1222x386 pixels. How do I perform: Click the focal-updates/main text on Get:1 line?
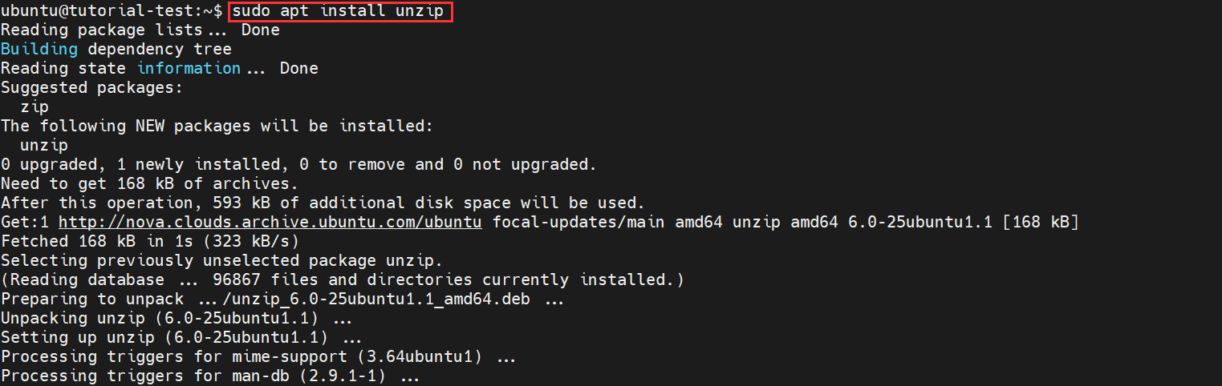tap(579, 222)
